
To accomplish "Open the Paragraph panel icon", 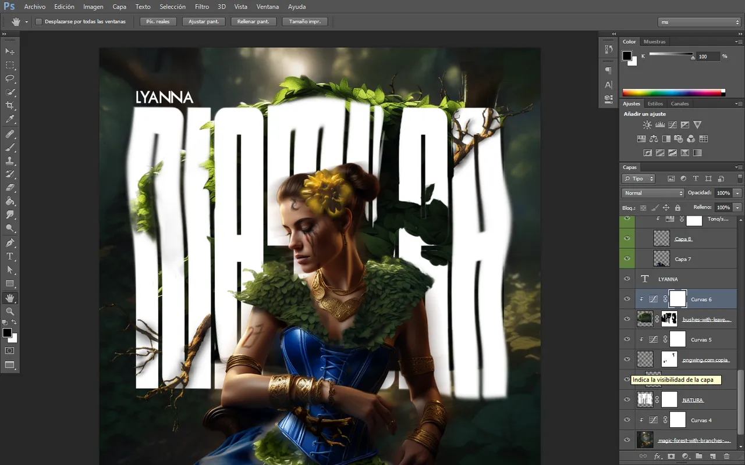I will 608,70.
